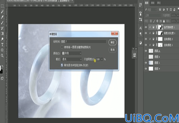This screenshot has height=123, width=179.
Task: Uncheck 填充柔光中性色(50% 灰) checkbox
Action: coord(62,65)
